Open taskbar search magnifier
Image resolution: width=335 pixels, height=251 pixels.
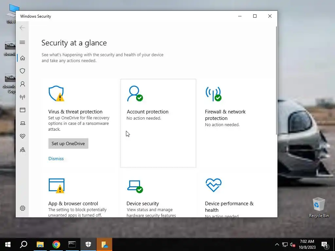click(x=24, y=244)
